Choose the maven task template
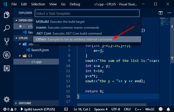Viewport: 174px width, 112px height. 87,27
